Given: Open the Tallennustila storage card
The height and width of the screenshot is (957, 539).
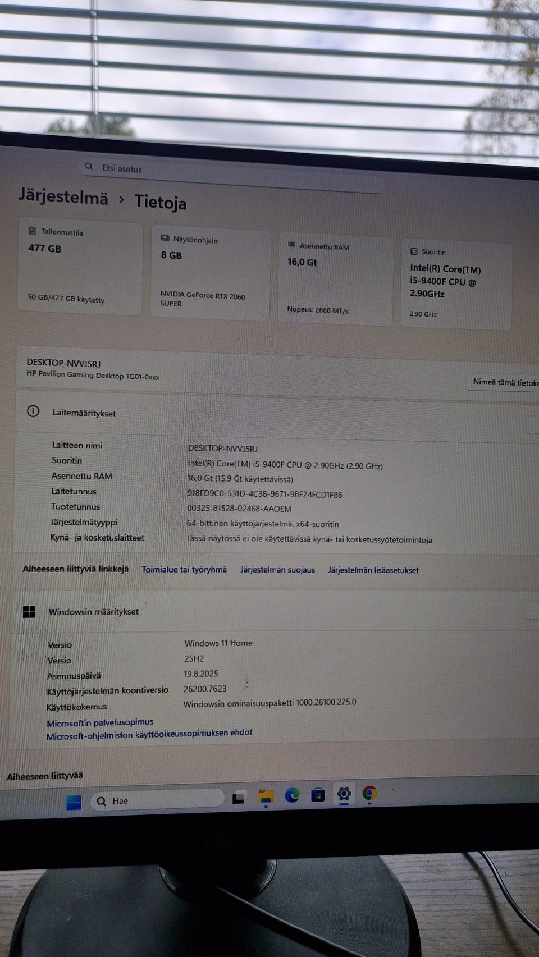Looking at the screenshot, I should pyautogui.click(x=80, y=267).
